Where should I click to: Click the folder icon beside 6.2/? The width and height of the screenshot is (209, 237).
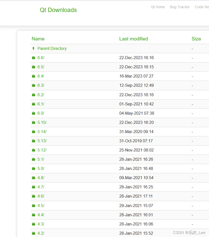pyautogui.click(x=34, y=95)
